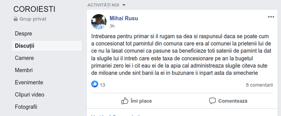Click the COROIESTI group title
This screenshot has height=116, width=281.
tap(34, 9)
